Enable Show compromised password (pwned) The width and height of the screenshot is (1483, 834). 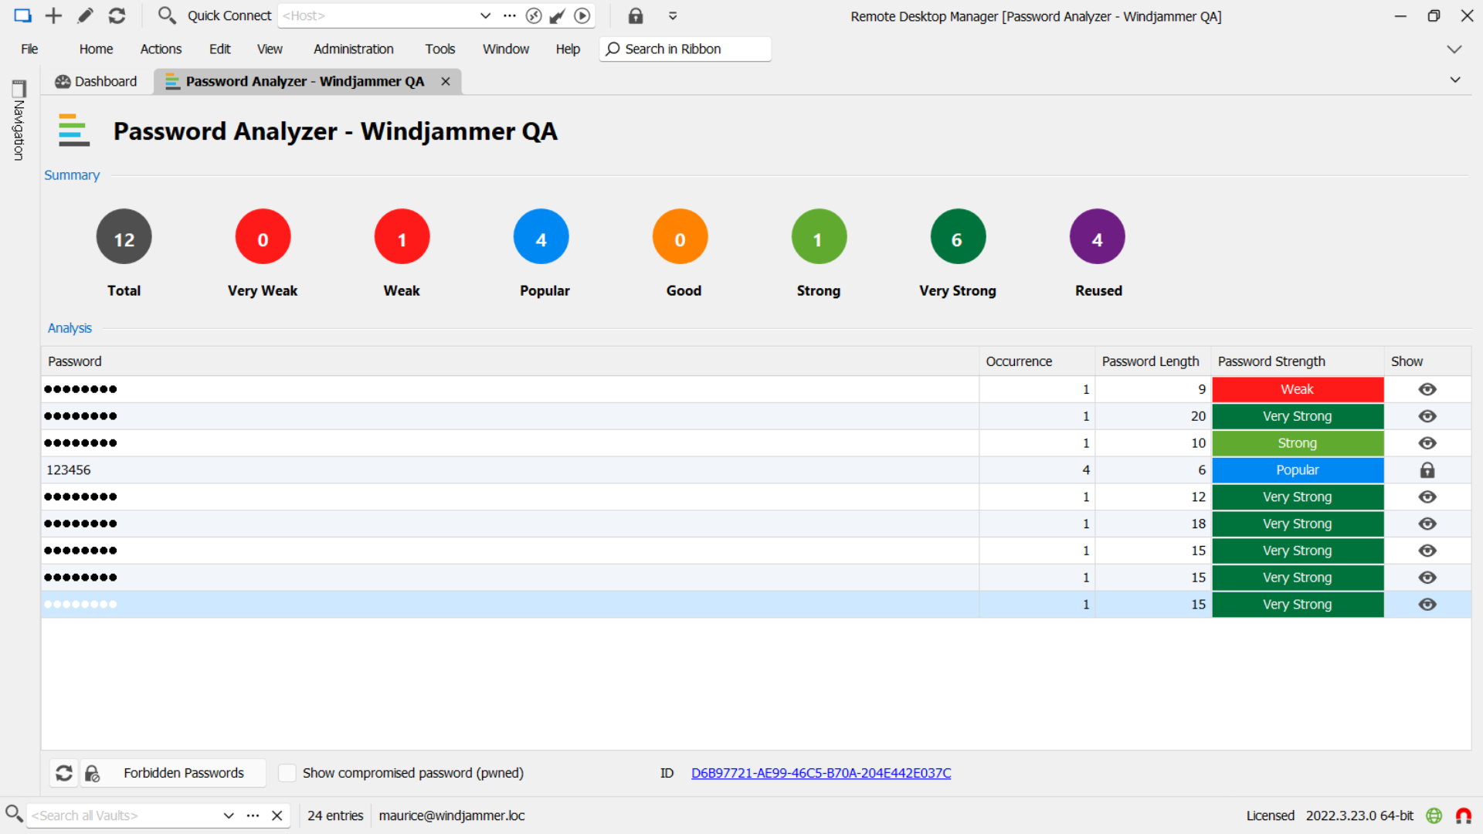pyautogui.click(x=287, y=772)
